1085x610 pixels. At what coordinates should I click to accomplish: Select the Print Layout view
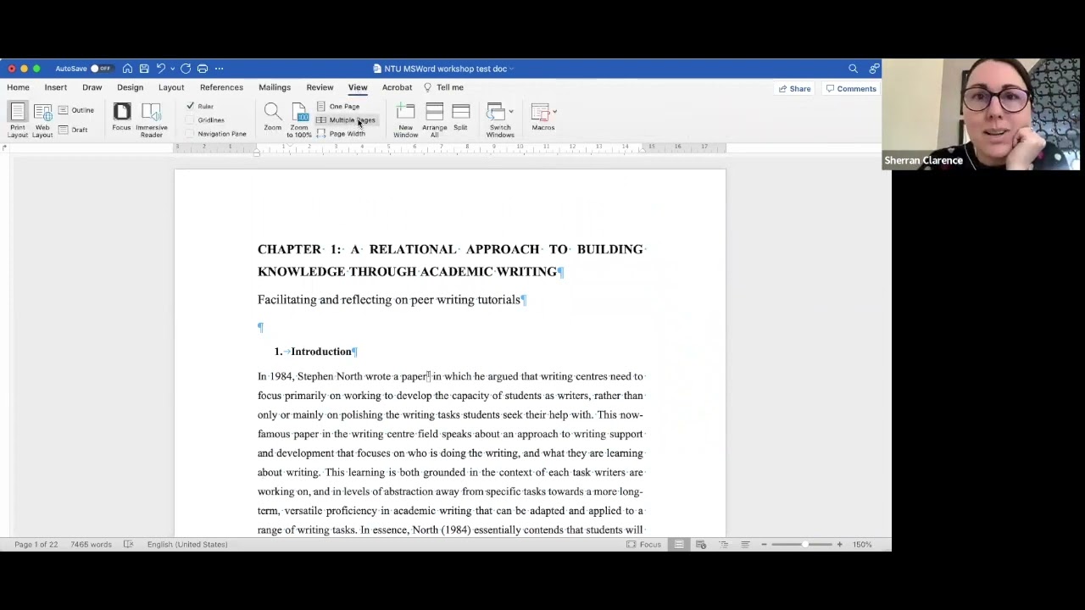(17, 120)
